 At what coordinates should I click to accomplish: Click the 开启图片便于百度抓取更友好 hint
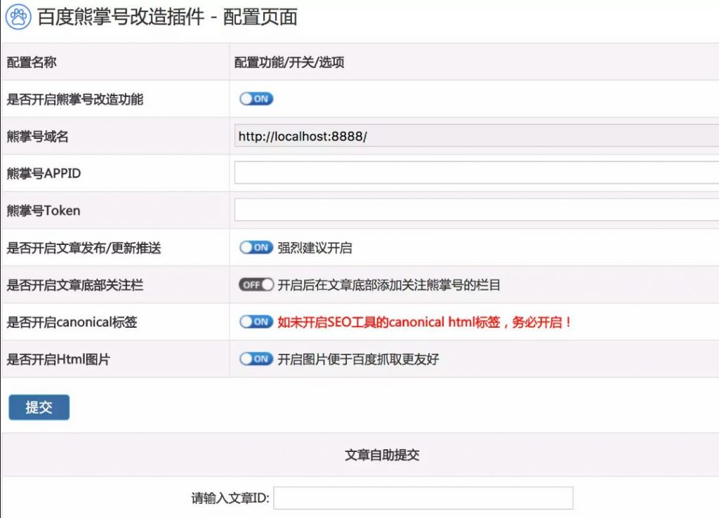tap(358, 359)
